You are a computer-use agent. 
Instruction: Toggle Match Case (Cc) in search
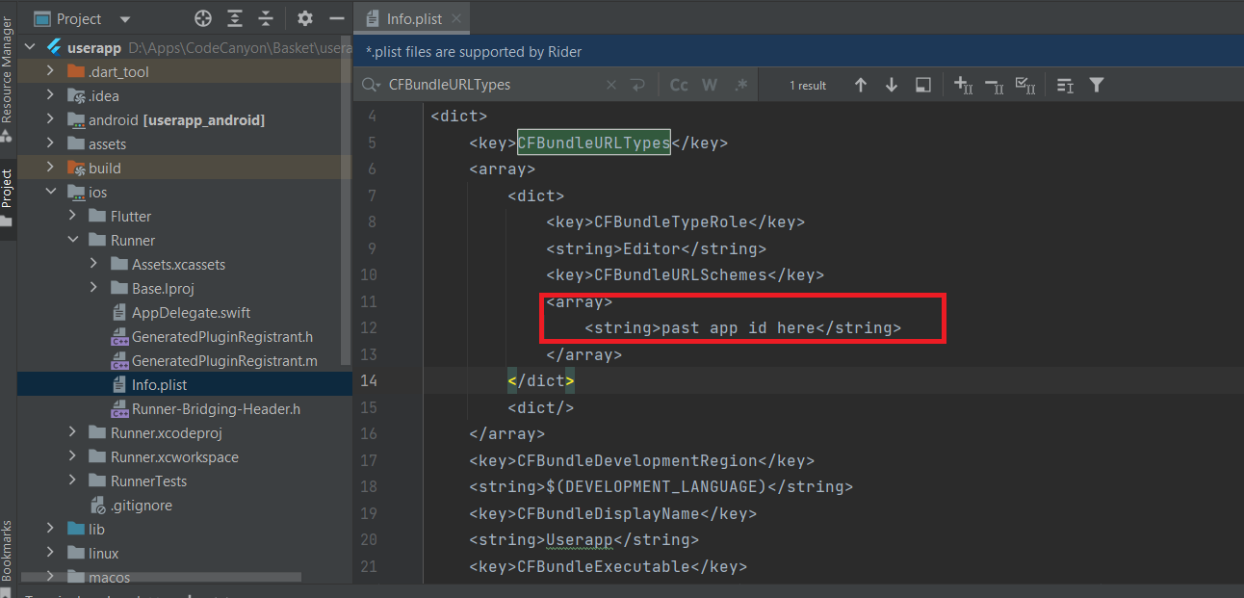coord(679,85)
